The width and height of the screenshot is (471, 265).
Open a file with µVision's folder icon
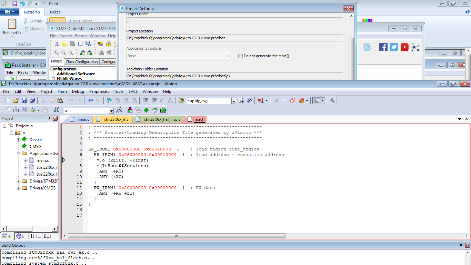click(x=16, y=100)
